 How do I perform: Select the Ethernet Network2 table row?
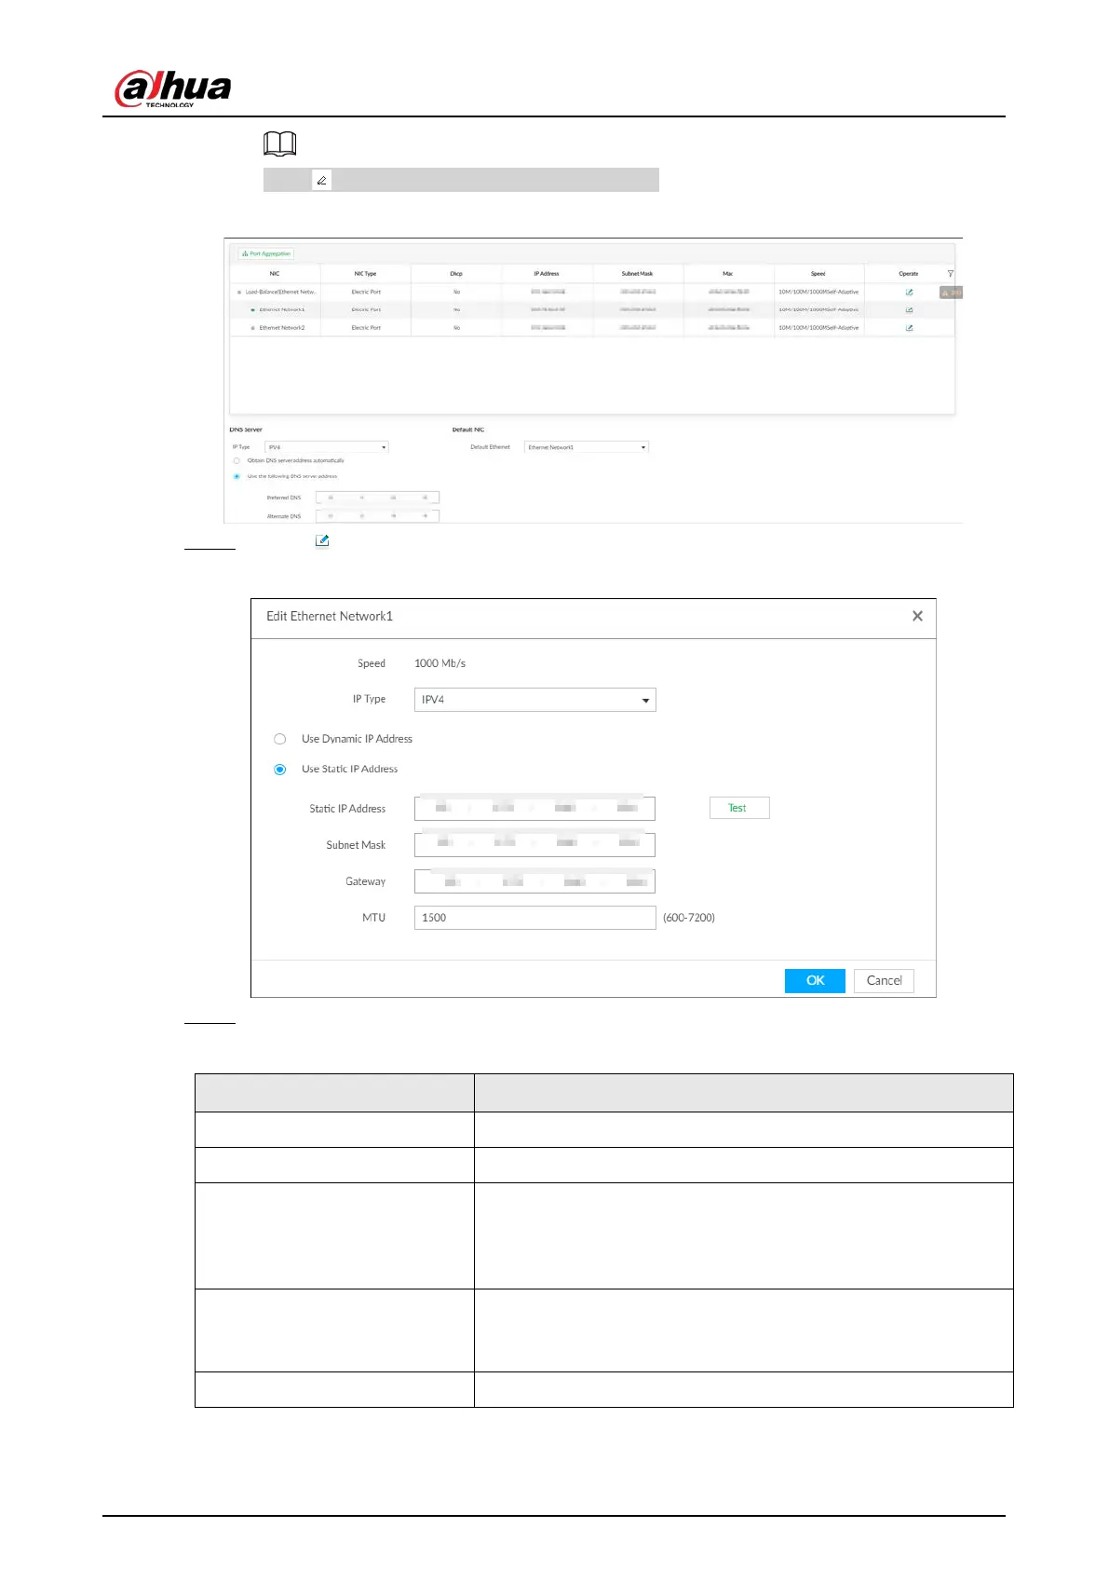(592, 328)
